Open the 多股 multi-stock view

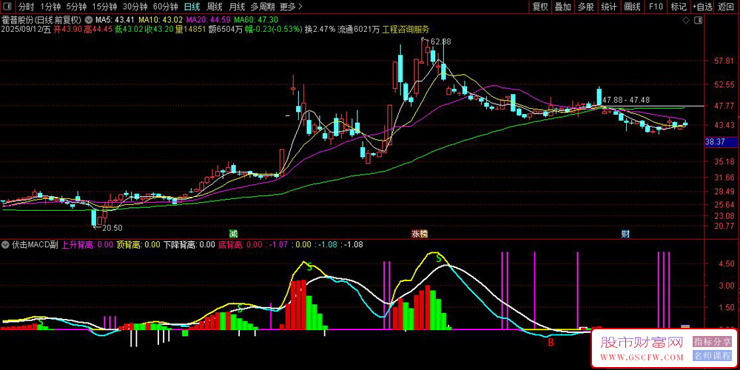click(x=585, y=7)
